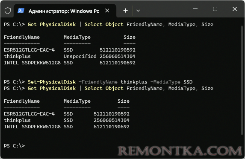Click the first table's INTEL SSDPEKKW512G8 name
The image size is (245, 159).
click(x=32, y=63)
